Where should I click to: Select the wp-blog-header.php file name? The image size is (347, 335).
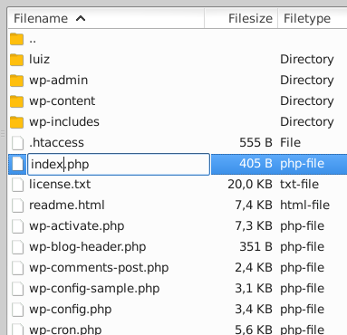coord(88,247)
